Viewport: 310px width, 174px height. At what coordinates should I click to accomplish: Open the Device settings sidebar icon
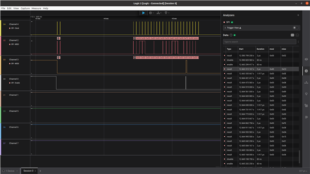[306, 59]
